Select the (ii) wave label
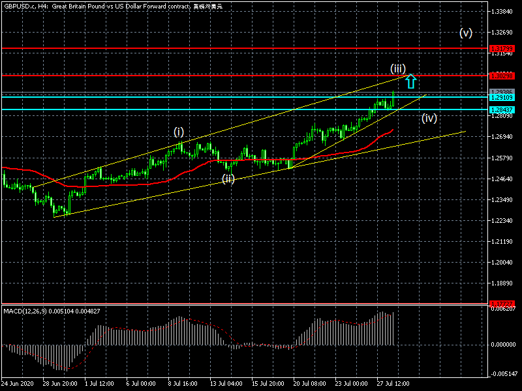This screenshot has height=391, width=522. tap(228, 179)
